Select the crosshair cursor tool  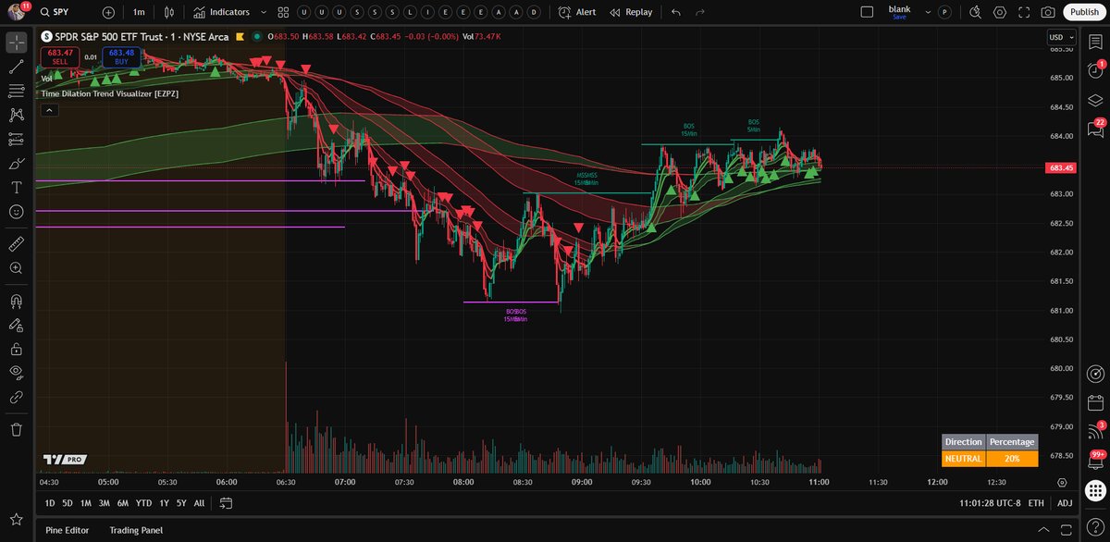tap(16, 43)
